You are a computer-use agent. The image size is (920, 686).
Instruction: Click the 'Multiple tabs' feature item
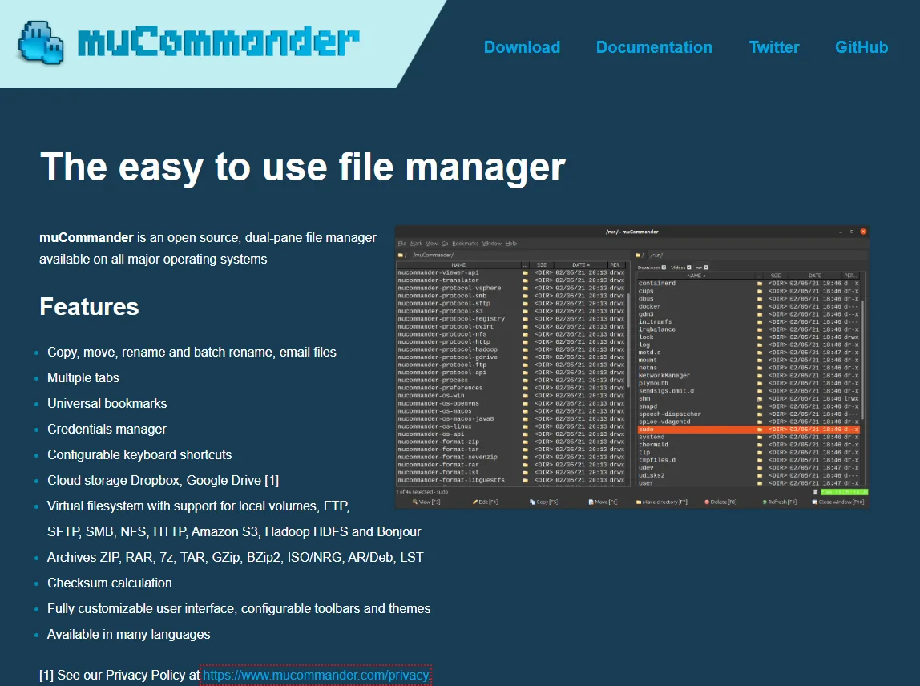(83, 378)
